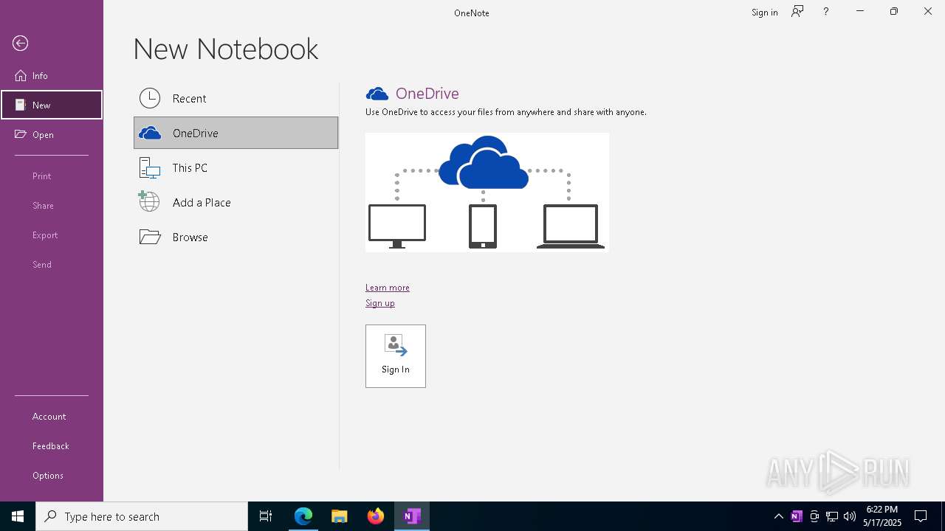Launch Firefox from the taskbar
This screenshot has width=945, height=531.
pos(376,516)
